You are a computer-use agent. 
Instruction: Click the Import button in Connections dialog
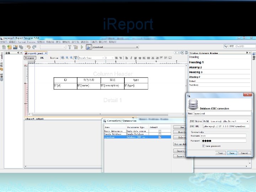(180, 151)
